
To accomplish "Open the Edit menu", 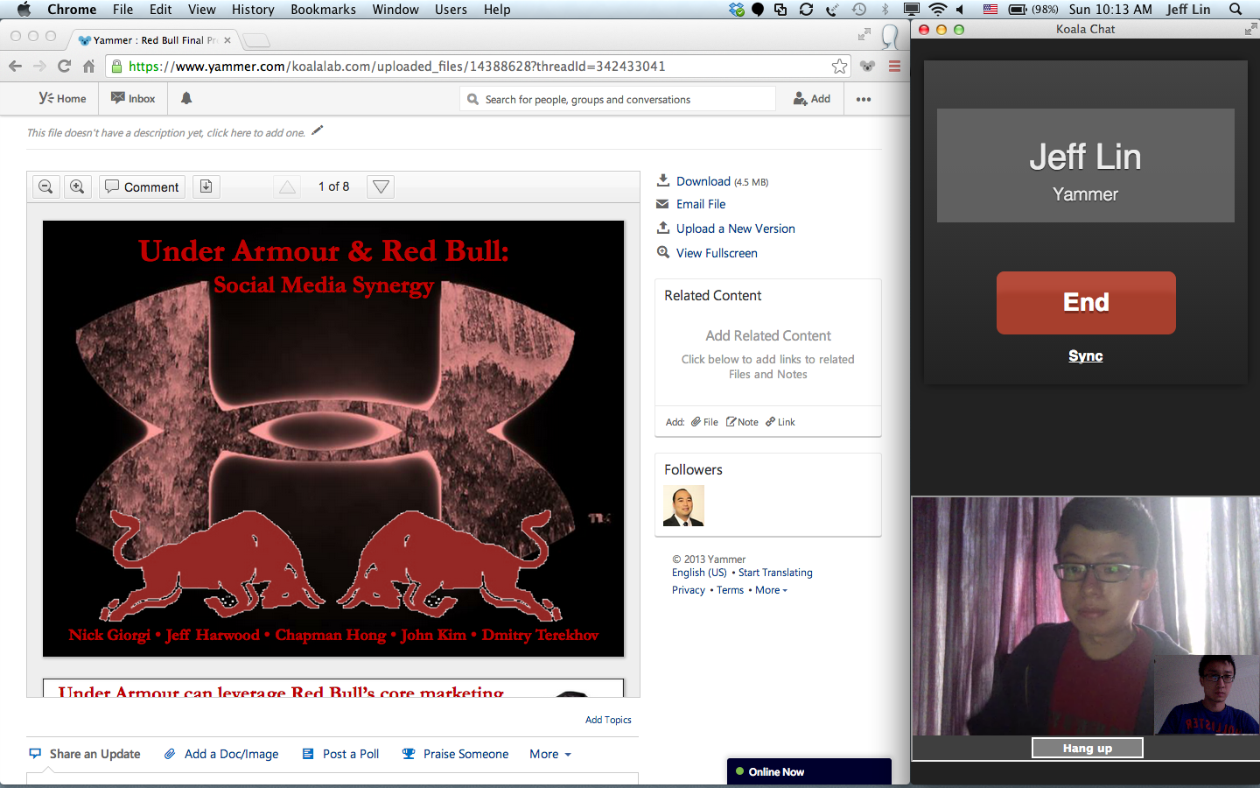I will [x=160, y=10].
